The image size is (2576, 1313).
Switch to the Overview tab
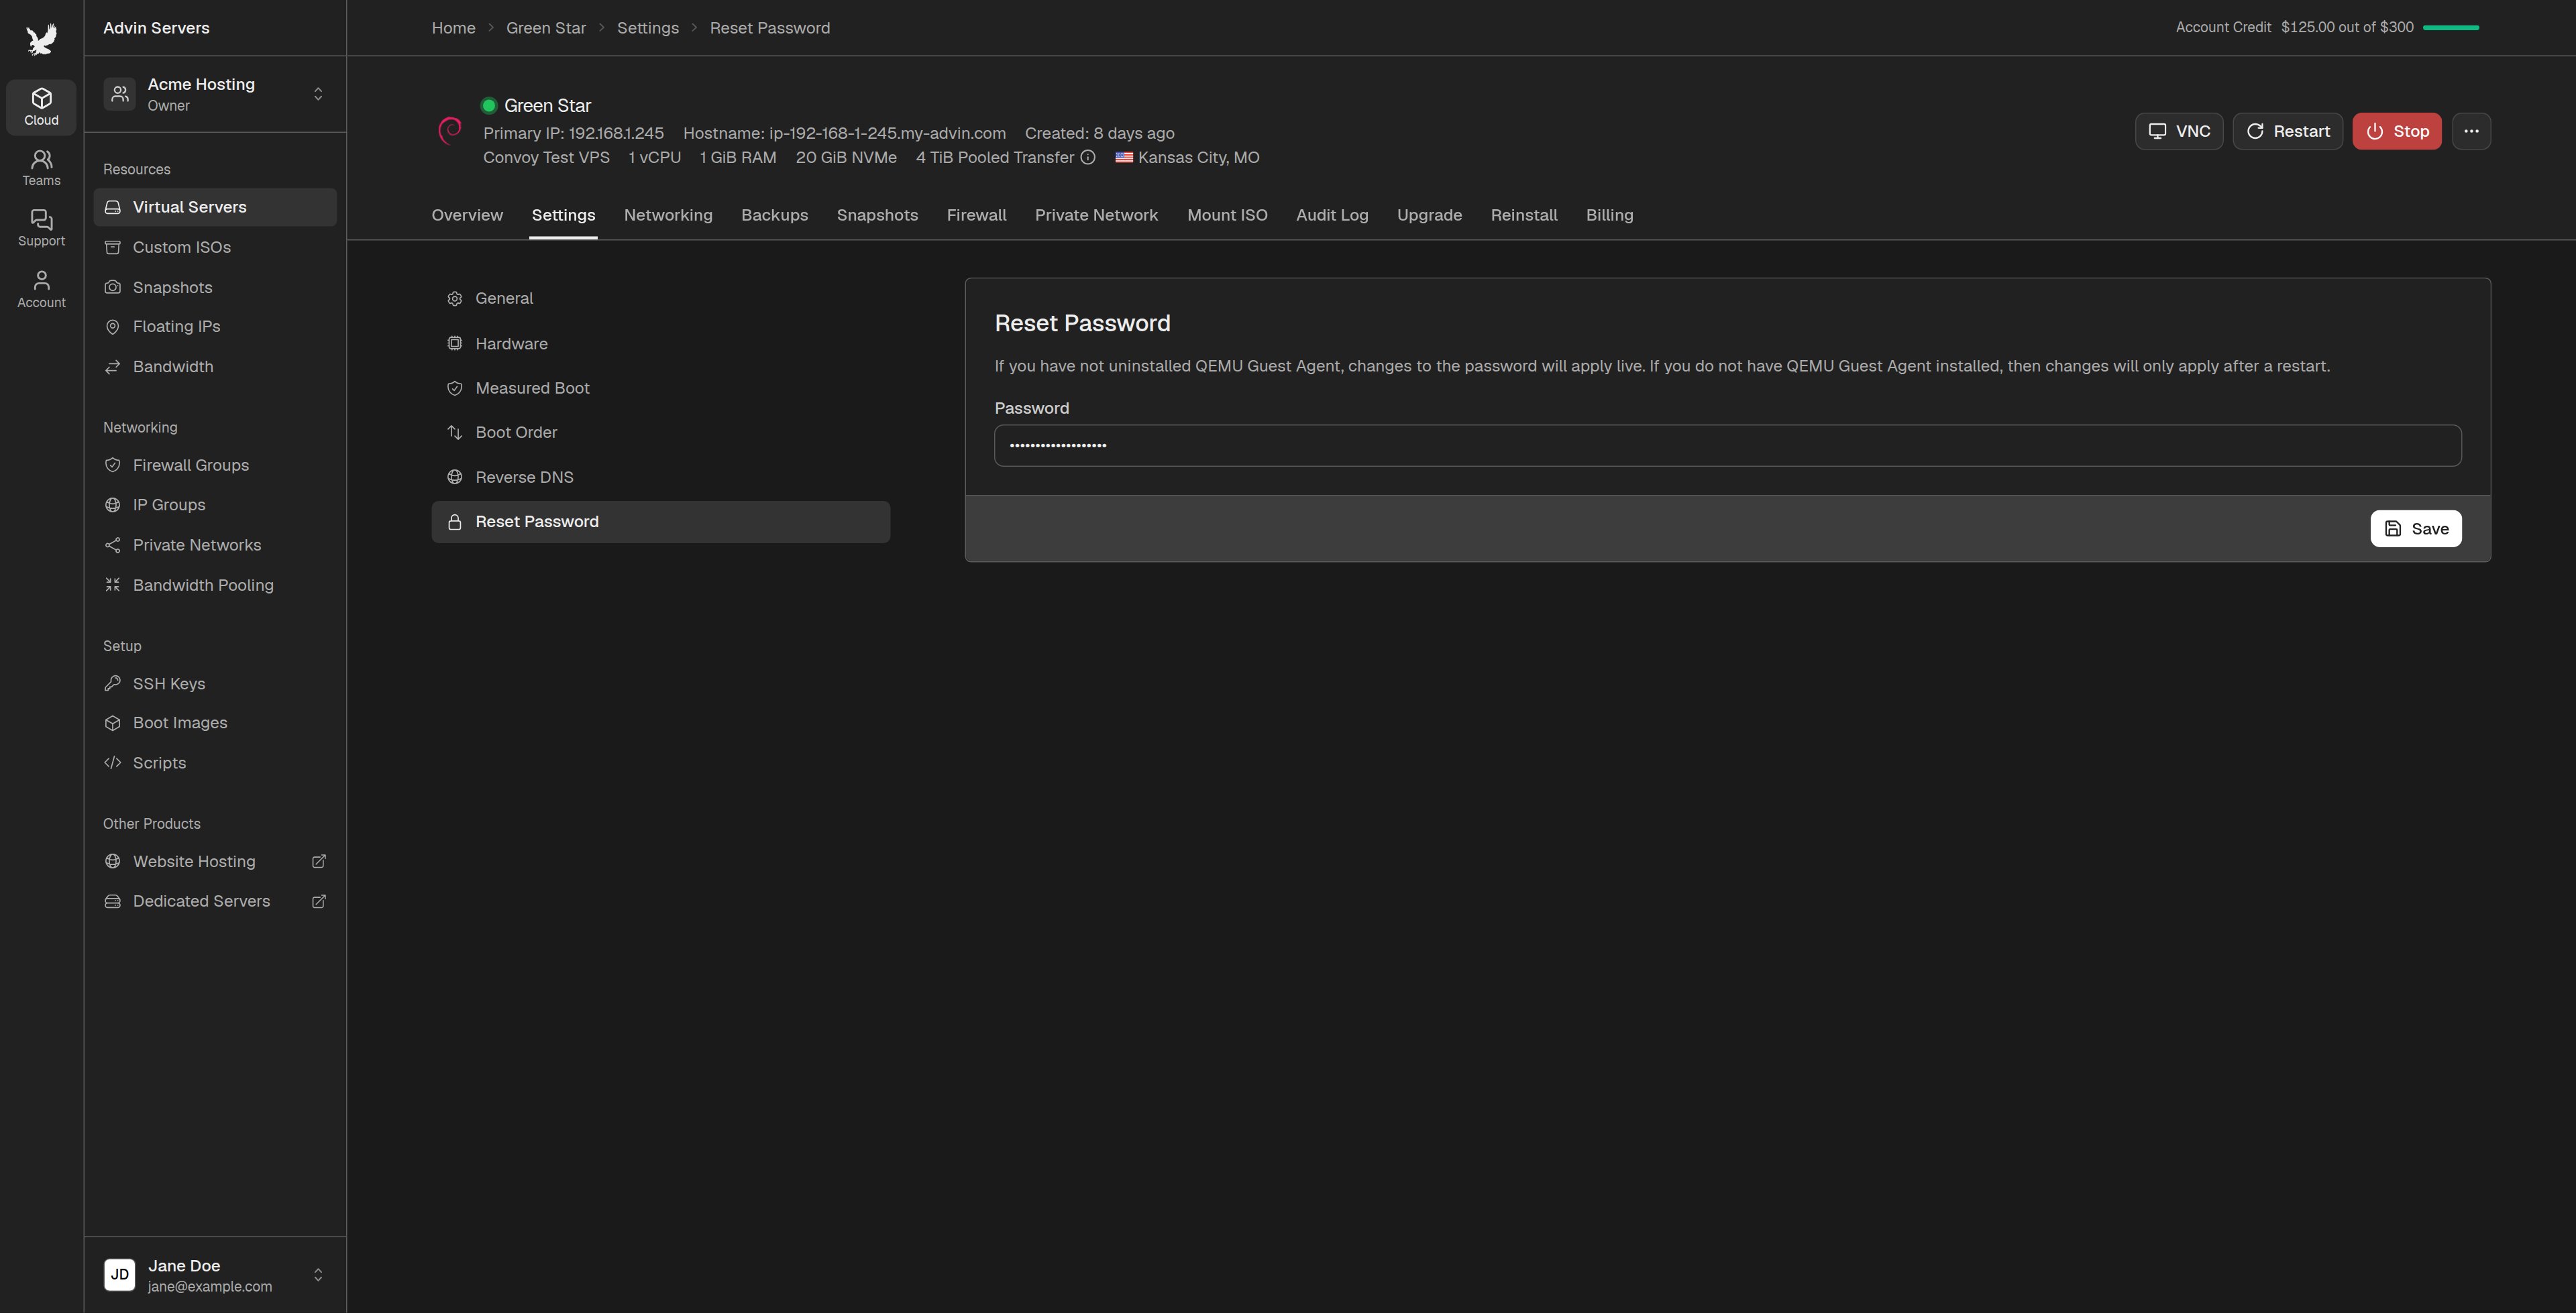point(467,215)
